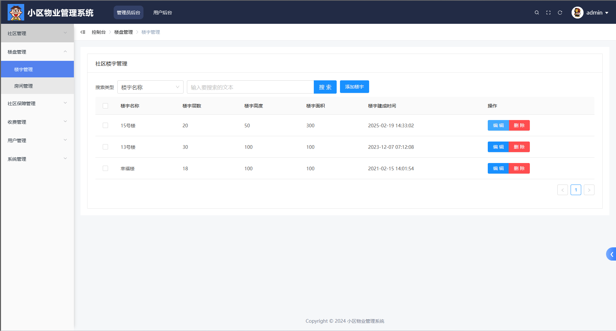The height and width of the screenshot is (331, 616).
Task: Edit the 幸福楼 row
Action: tap(498, 168)
